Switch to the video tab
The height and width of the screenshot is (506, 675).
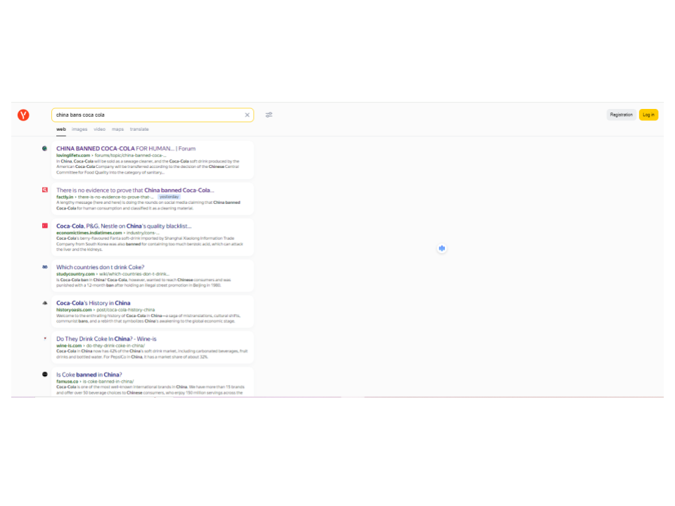coord(99,129)
